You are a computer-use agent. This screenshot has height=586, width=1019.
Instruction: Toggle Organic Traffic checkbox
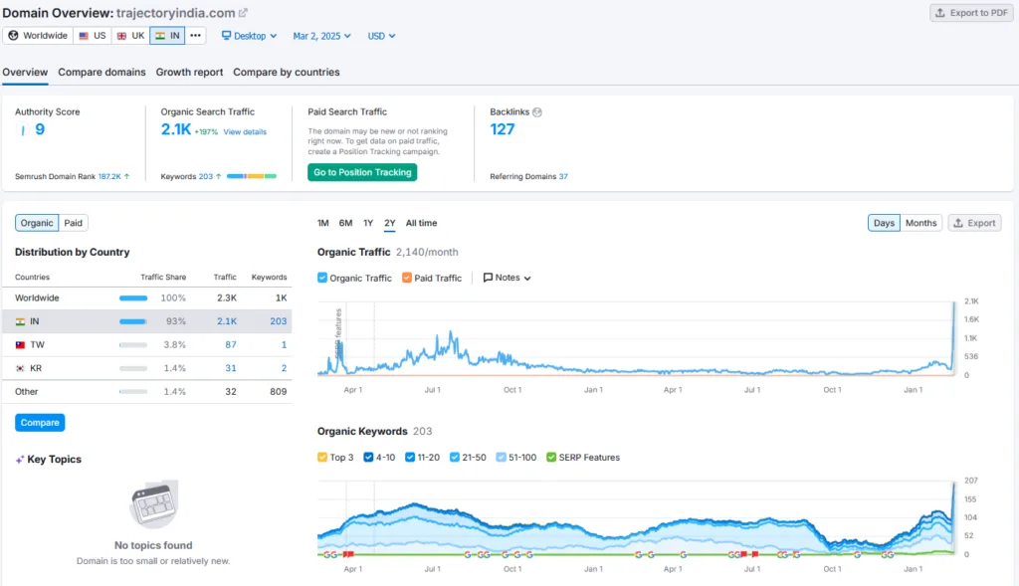(322, 278)
